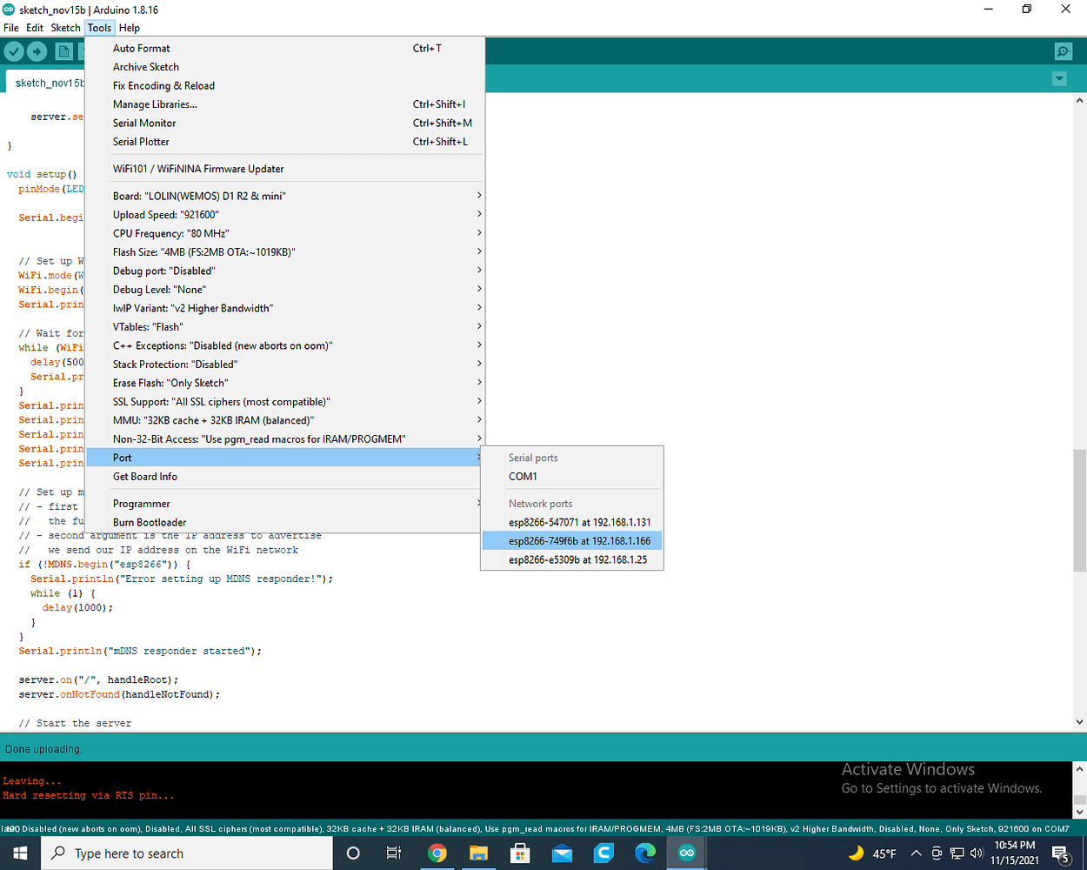This screenshot has width=1087, height=870.
Task: Click the taskbar search input field
Action: click(x=186, y=853)
